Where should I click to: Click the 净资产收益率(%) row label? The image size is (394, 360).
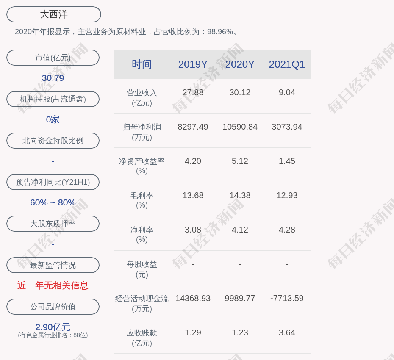(x=142, y=166)
